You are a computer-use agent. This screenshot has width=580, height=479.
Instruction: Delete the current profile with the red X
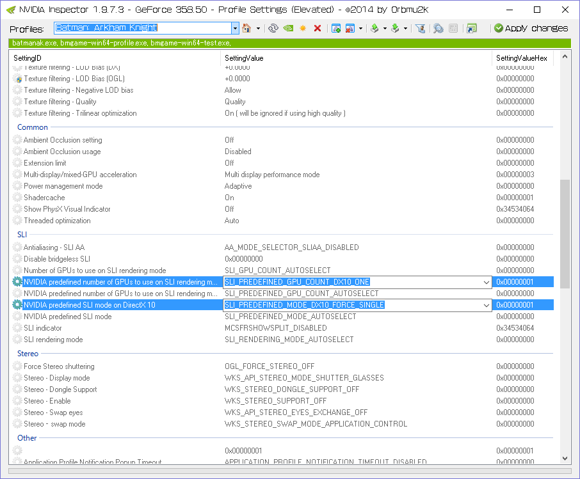pyautogui.click(x=318, y=28)
